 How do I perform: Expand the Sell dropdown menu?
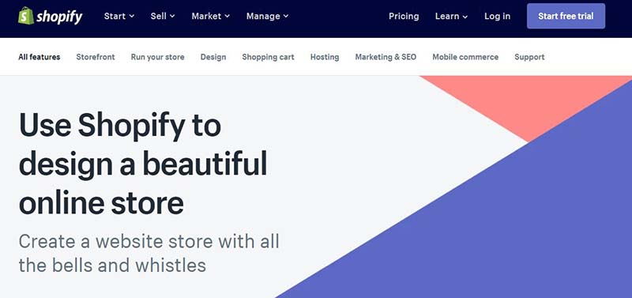tap(163, 16)
